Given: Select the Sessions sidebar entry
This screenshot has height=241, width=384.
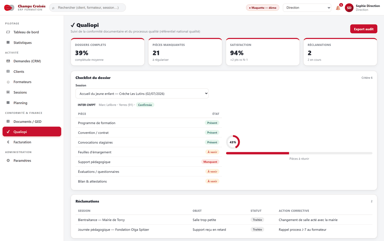Looking at the screenshot, I should pos(32,92).
